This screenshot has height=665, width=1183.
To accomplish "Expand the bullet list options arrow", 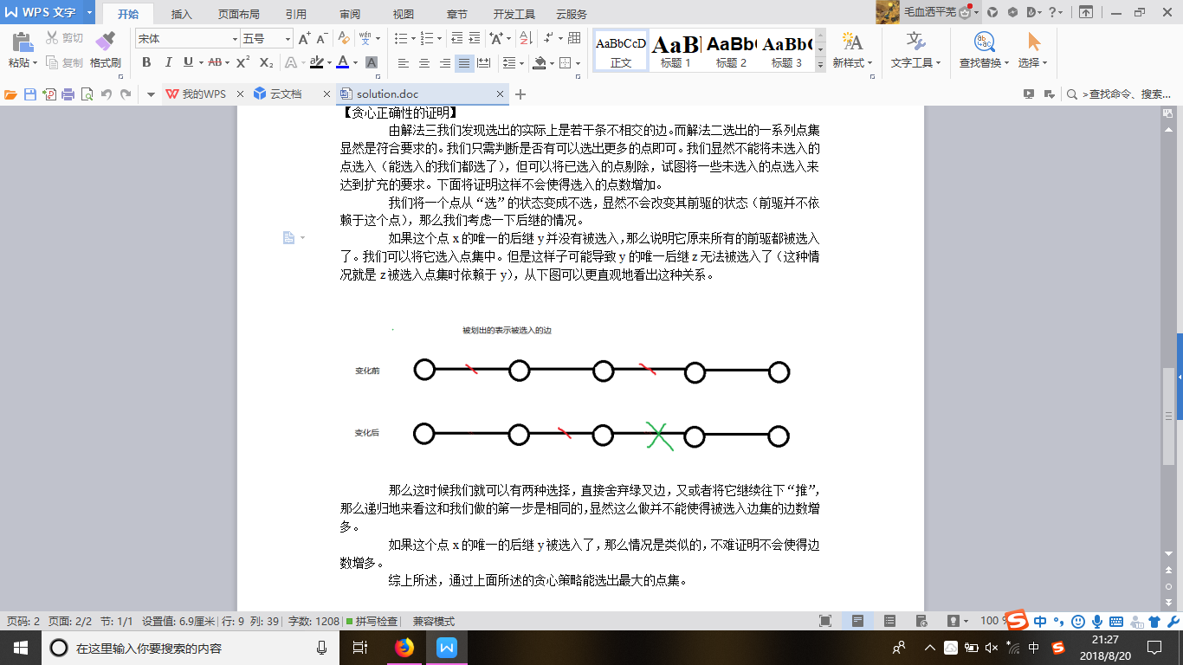I will tap(413, 39).
